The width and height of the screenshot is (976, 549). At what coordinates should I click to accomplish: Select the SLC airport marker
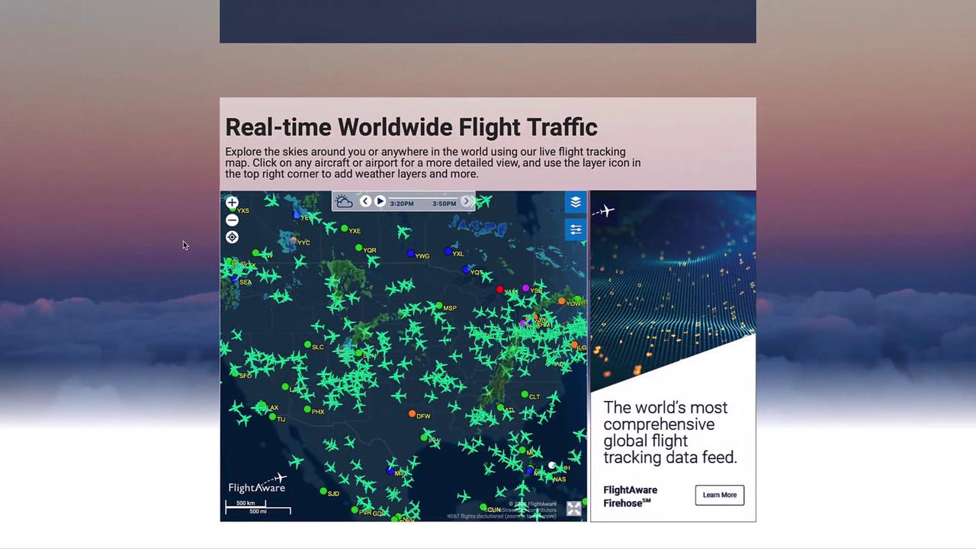click(307, 345)
